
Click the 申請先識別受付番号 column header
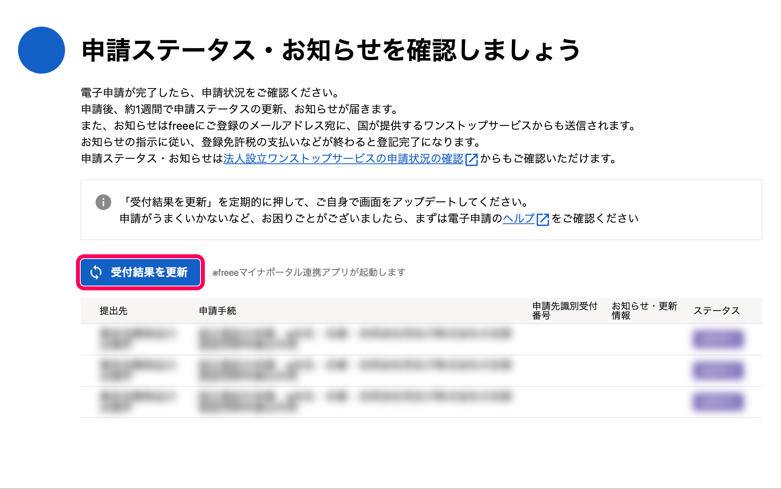tap(564, 311)
